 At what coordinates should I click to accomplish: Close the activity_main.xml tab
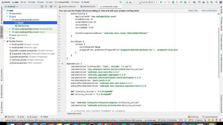[x=77, y=7]
